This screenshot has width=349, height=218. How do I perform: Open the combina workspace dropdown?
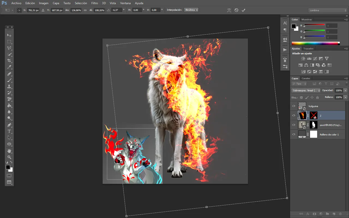(x=328, y=10)
